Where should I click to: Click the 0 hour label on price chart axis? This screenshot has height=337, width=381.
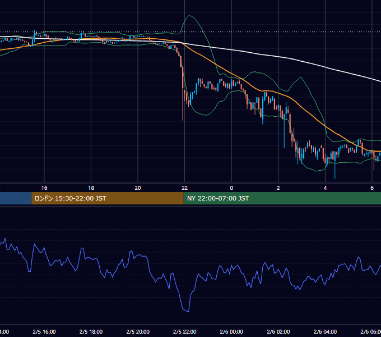tap(231, 188)
